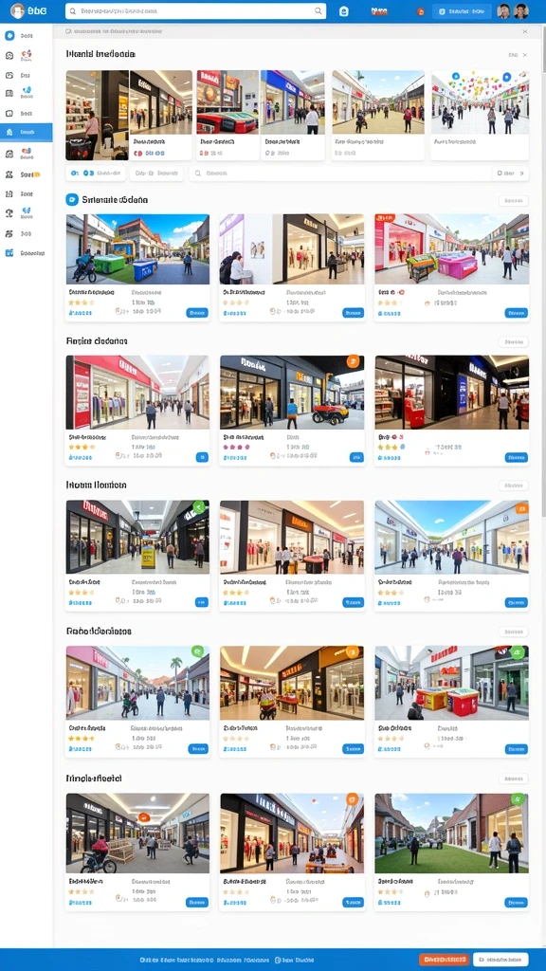Click the orange badge on the red tractor thumbnail

(x=354, y=361)
